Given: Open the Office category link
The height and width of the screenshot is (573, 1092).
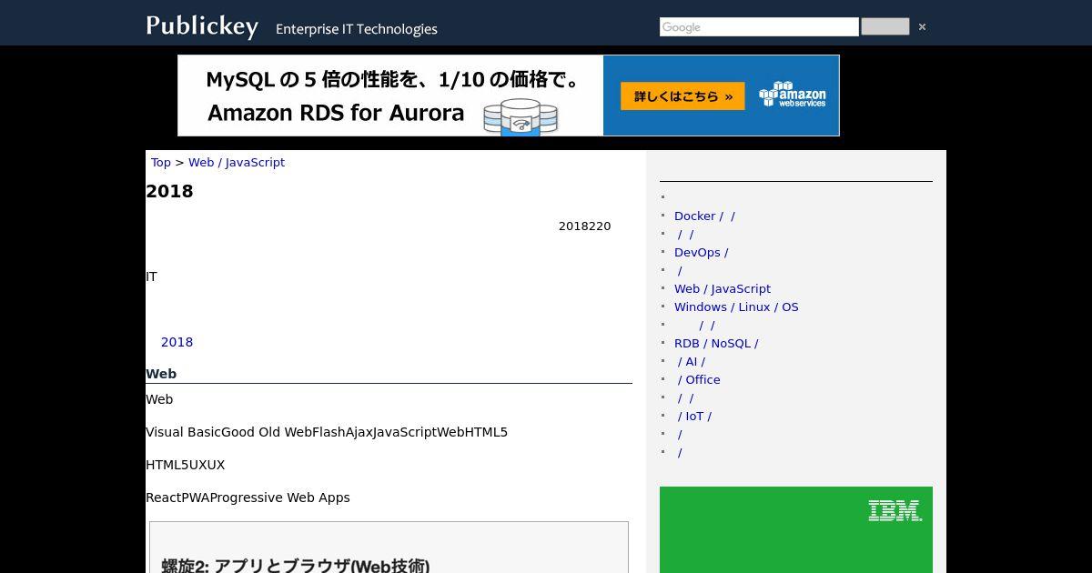Looking at the screenshot, I should [x=699, y=379].
